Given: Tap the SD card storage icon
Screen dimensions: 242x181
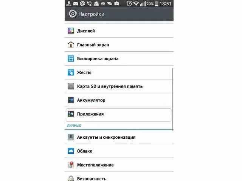Looking at the screenshot, I should (x=71, y=86).
